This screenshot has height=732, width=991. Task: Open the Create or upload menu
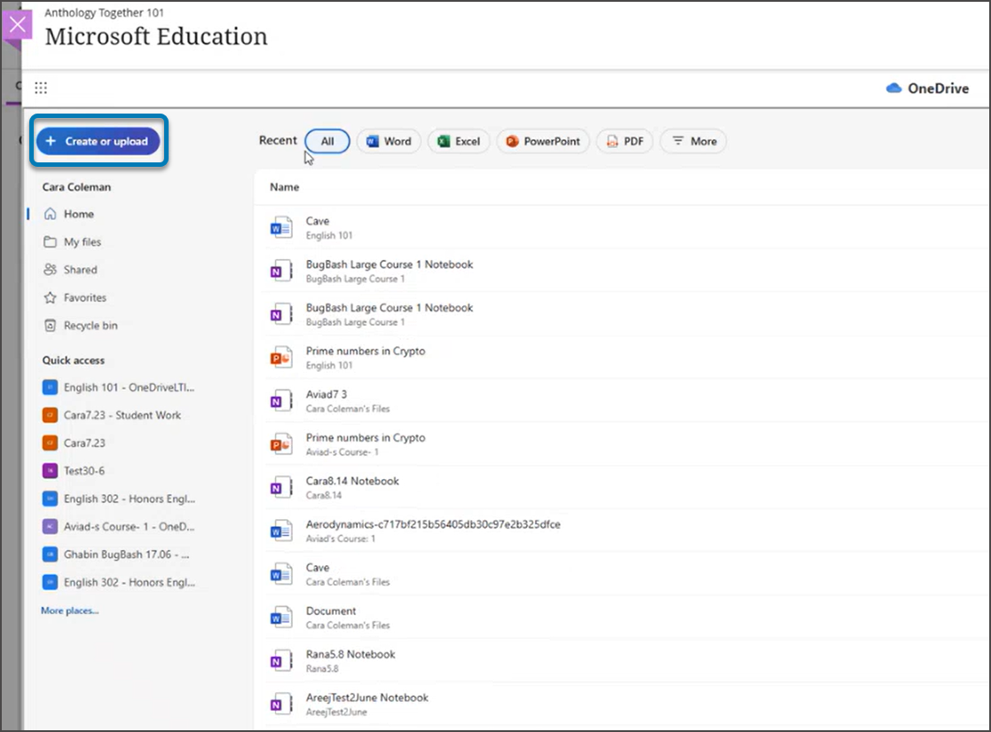point(98,140)
